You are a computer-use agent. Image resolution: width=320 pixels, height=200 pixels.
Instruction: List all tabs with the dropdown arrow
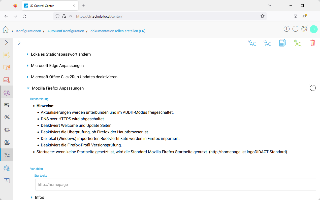tap(270, 6)
